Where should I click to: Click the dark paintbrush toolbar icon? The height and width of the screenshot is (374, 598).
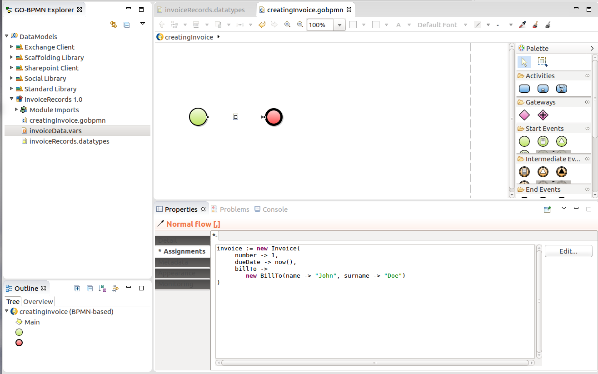[548, 25]
